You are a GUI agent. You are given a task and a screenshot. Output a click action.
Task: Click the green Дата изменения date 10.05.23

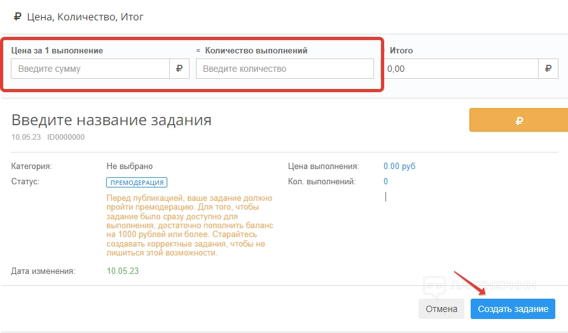click(123, 271)
